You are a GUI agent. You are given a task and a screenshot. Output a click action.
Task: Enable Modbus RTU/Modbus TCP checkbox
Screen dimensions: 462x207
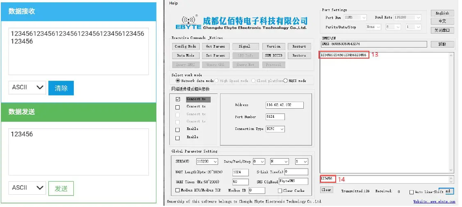click(178, 190)
